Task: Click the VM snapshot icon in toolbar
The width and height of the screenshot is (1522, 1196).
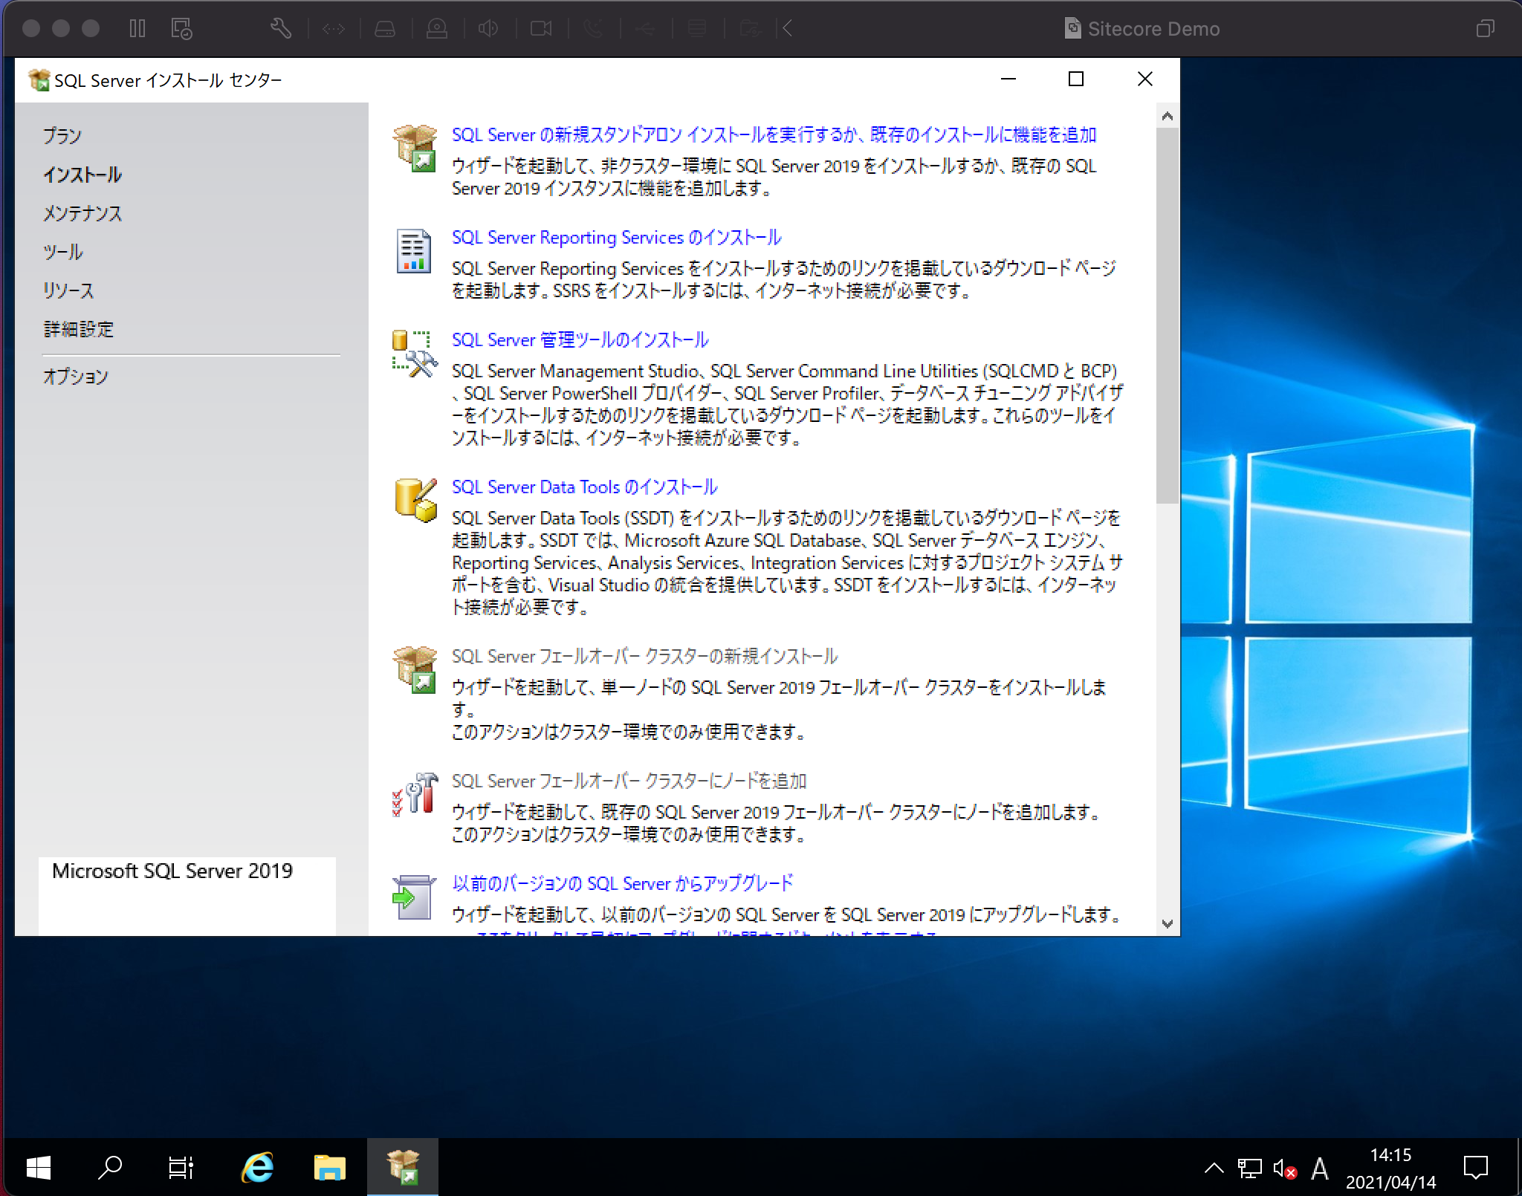Action: (182, 29)
